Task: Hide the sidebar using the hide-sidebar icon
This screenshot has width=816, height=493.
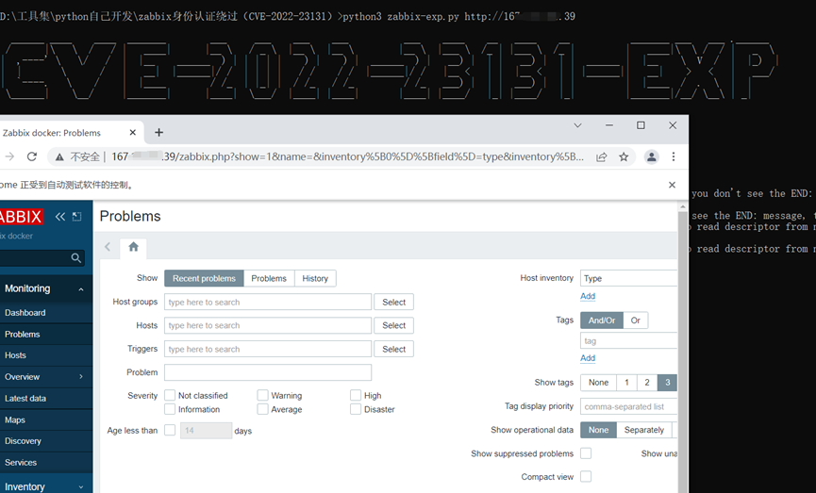Action: click(x=77, y=217)
